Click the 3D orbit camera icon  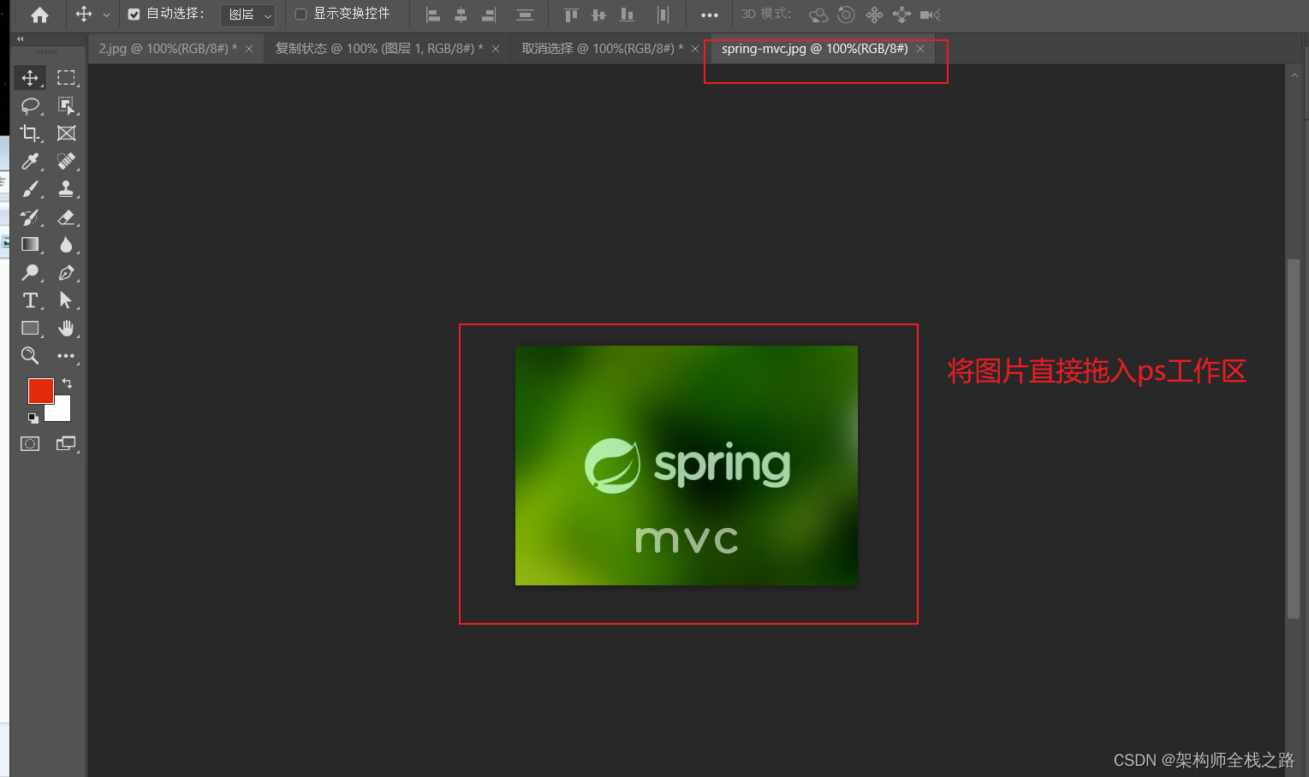pyautogui.click(x=818, y=15)
